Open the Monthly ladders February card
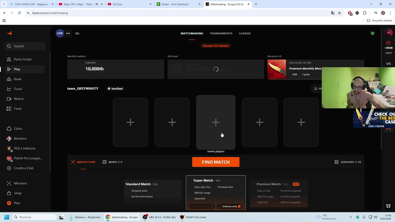 point(116,69)
